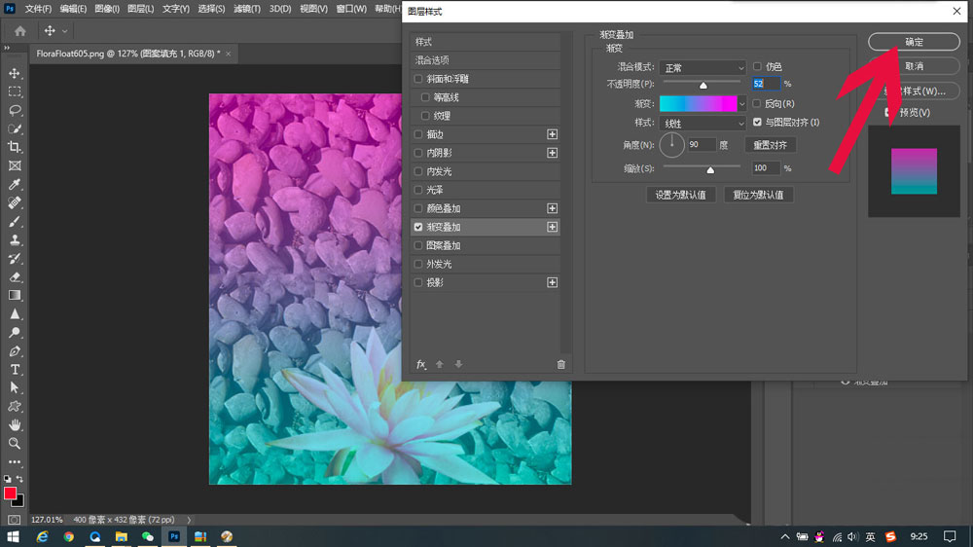This screenshot has width=973, height=547.
Task: Add another 投影 effect with plus button
Action: pos(553,282)
